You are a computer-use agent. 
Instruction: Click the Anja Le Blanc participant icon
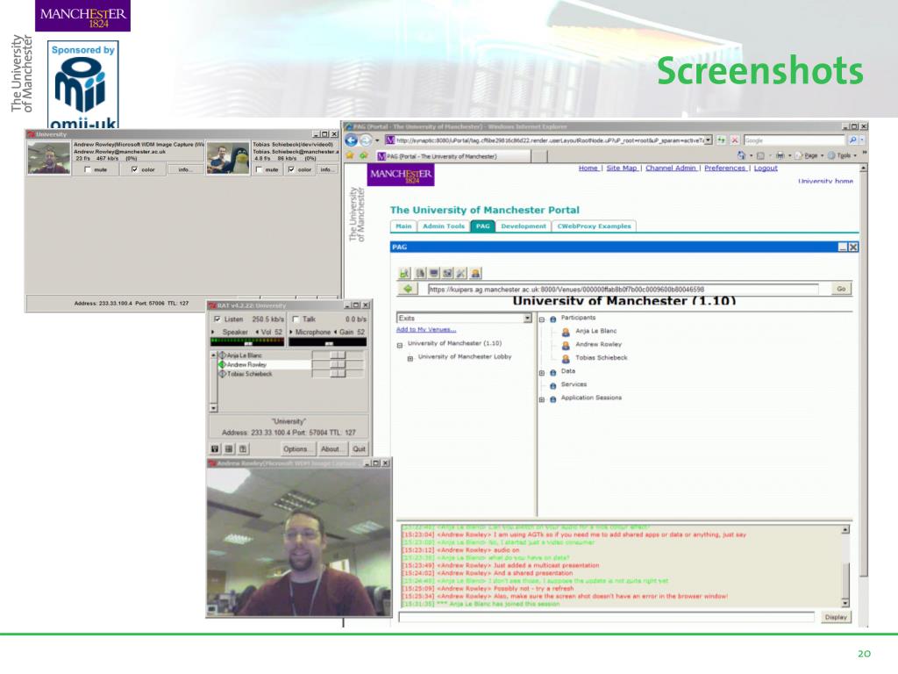pyautogui.click(x=566, y=332)
